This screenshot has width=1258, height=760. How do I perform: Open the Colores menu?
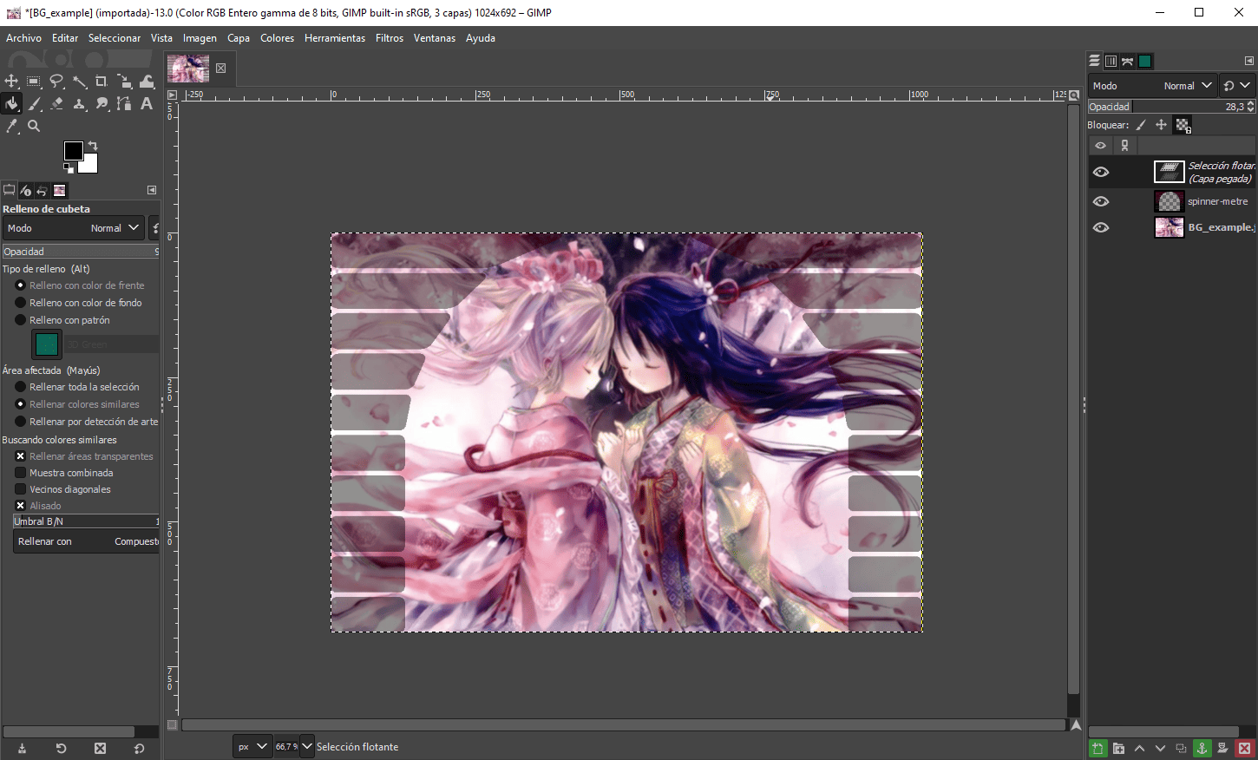click(x=278, y=38)
